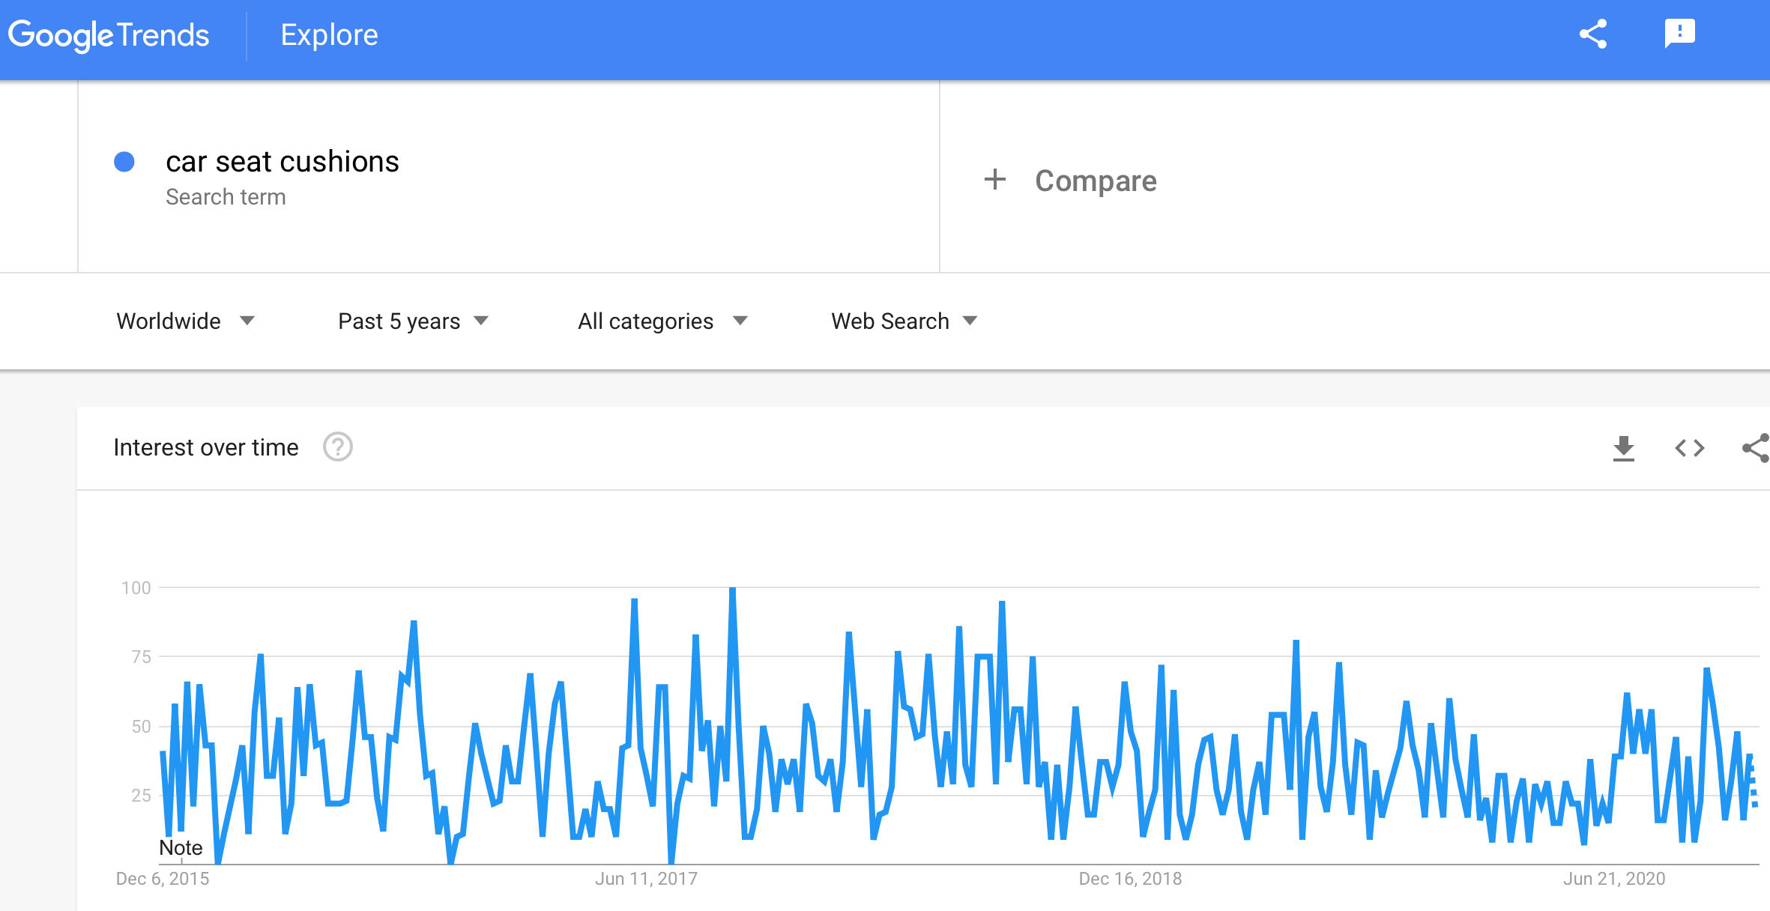The height and width of the screenshot is (911, 1770).
Task: Go to the Explore section in header
Action: click(329, 35)
